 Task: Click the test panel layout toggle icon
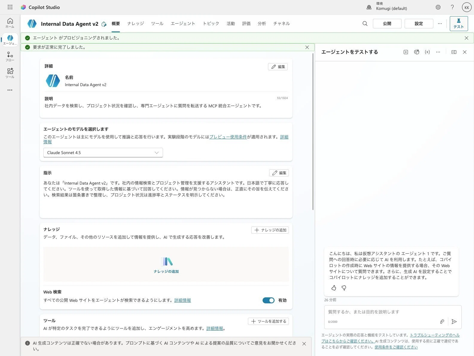click(454, 52)
